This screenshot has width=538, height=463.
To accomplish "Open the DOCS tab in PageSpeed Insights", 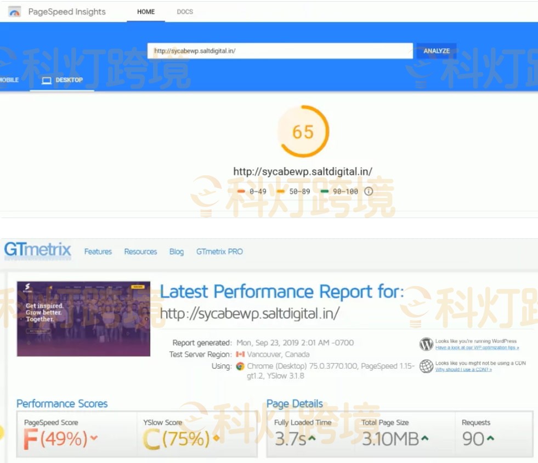I will pos(185,12).
